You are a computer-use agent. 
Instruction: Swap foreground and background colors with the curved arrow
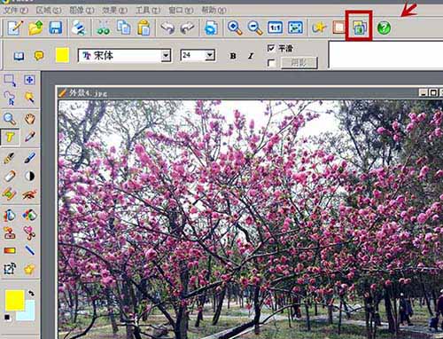pyautogui.click(x=31, y=293)
